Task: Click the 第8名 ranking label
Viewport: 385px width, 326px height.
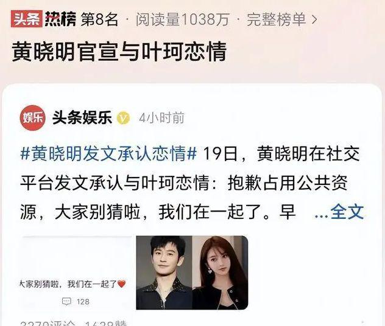Action: 99,19
